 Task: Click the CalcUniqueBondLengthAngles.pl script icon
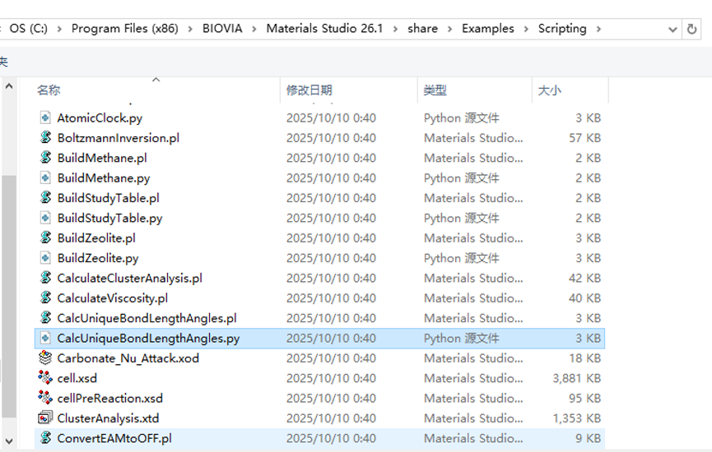[45, 318]
